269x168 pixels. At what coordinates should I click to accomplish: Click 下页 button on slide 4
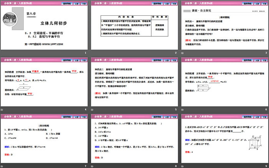click(x=84, y=60)
